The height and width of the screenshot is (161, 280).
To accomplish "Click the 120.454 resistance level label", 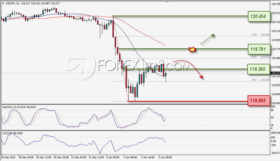I will coord(259,16).
